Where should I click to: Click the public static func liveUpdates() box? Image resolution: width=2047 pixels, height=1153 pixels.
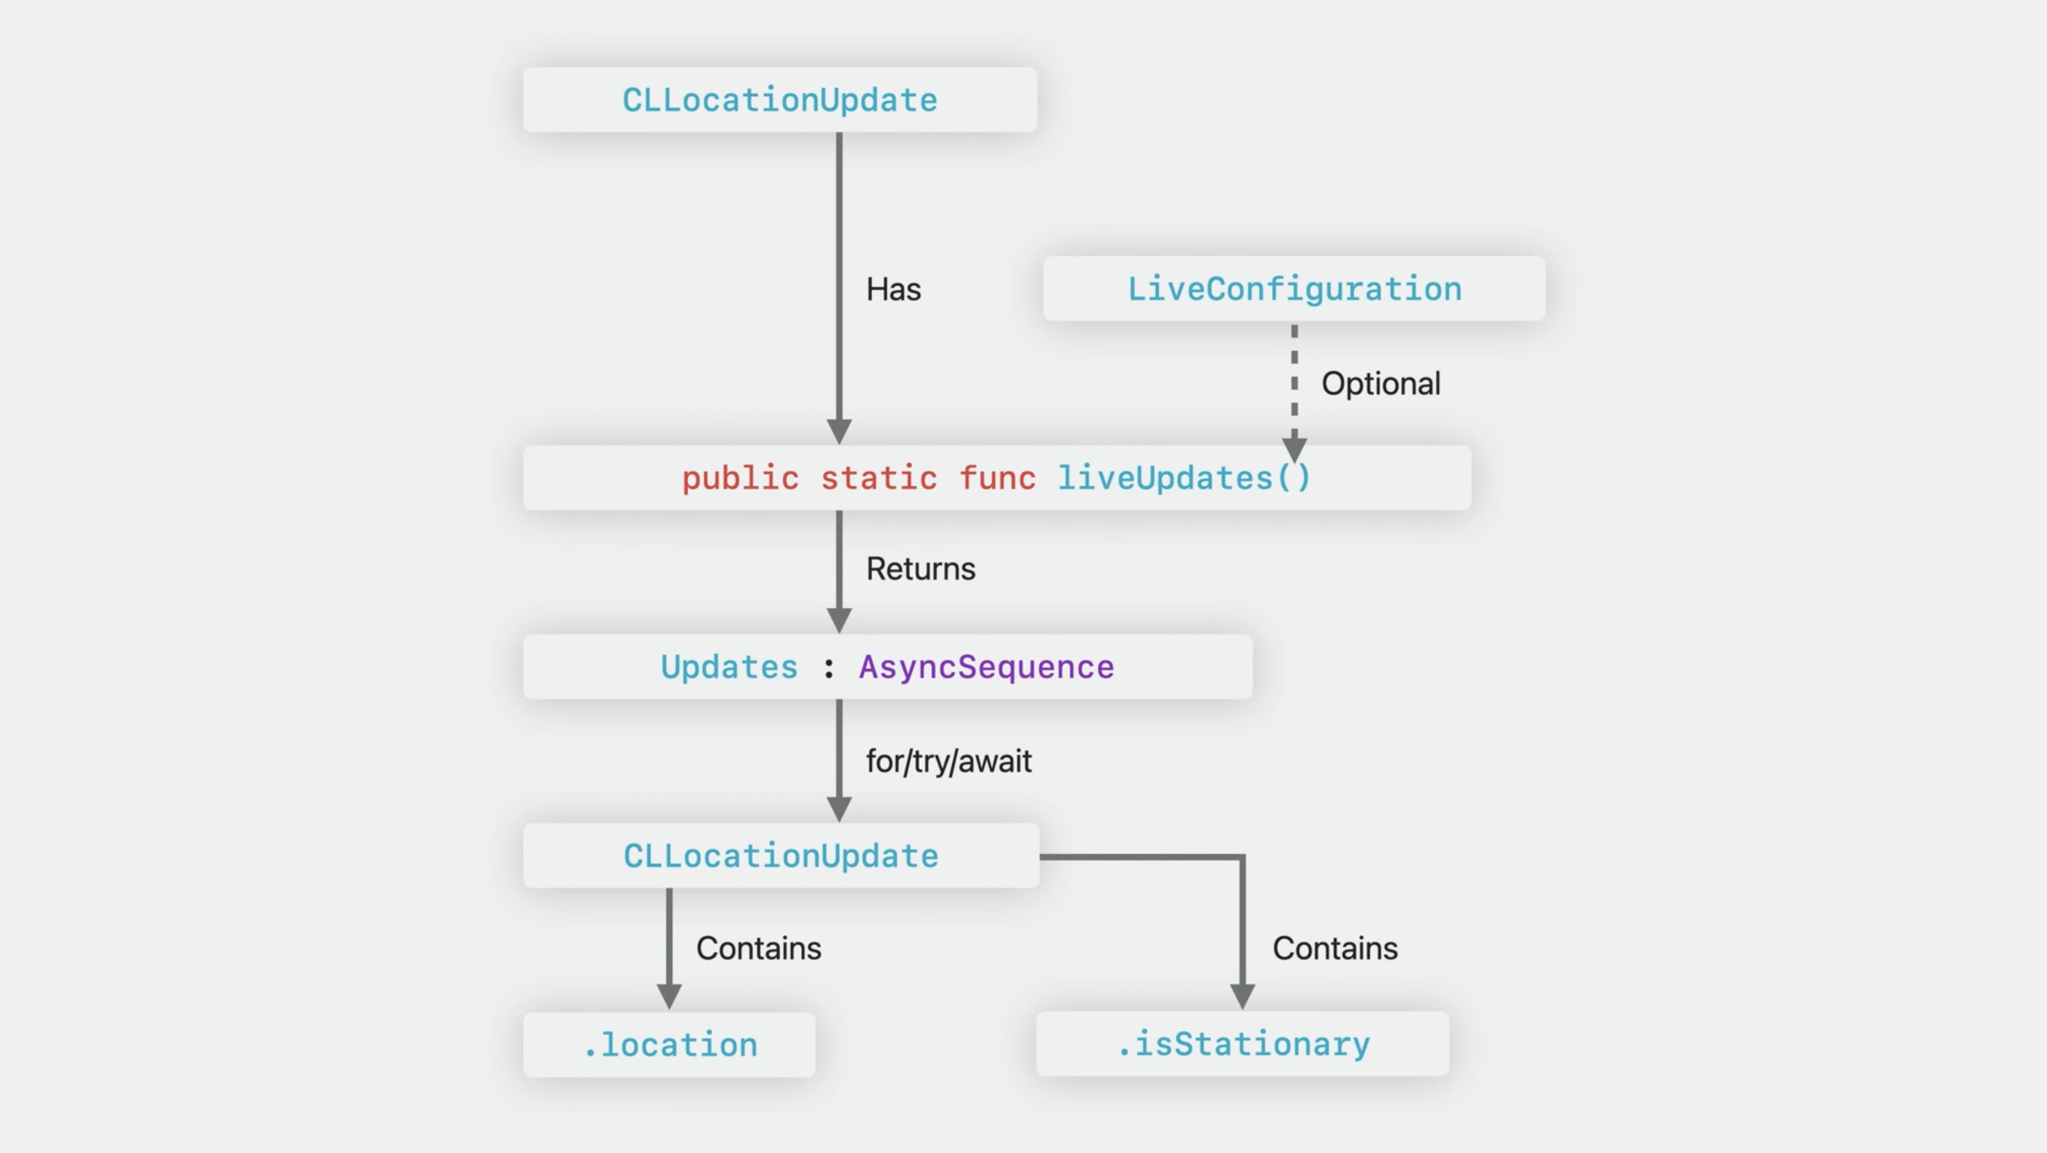pos(997,478)
